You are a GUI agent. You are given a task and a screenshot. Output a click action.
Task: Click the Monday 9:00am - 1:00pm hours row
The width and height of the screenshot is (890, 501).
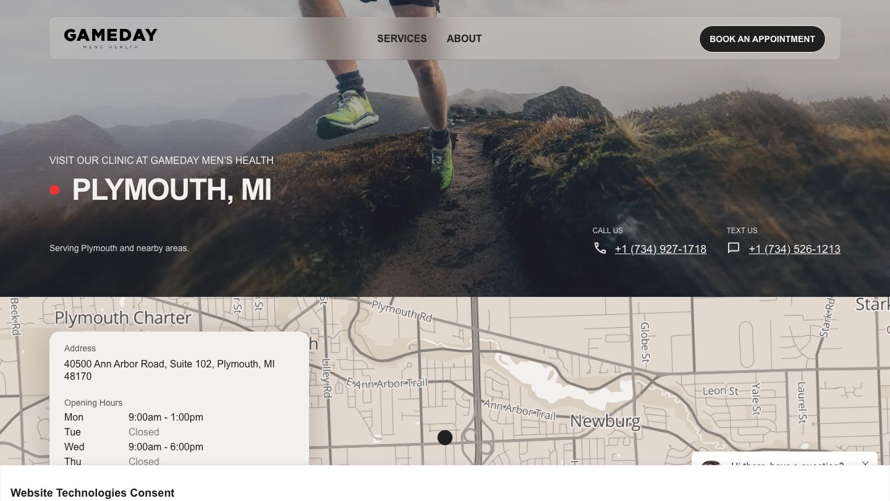(x=133, y=417)
